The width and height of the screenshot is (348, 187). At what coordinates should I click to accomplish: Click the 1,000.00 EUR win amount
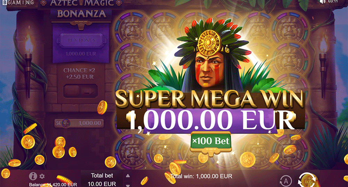coord(211,121)
